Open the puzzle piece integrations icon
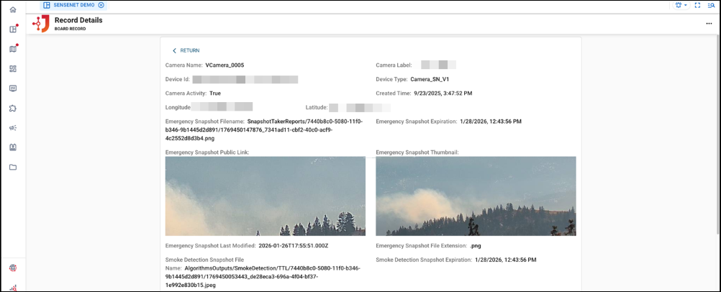Image resolution: width=721 pixels, height=292 pixels. coord(13,108)
